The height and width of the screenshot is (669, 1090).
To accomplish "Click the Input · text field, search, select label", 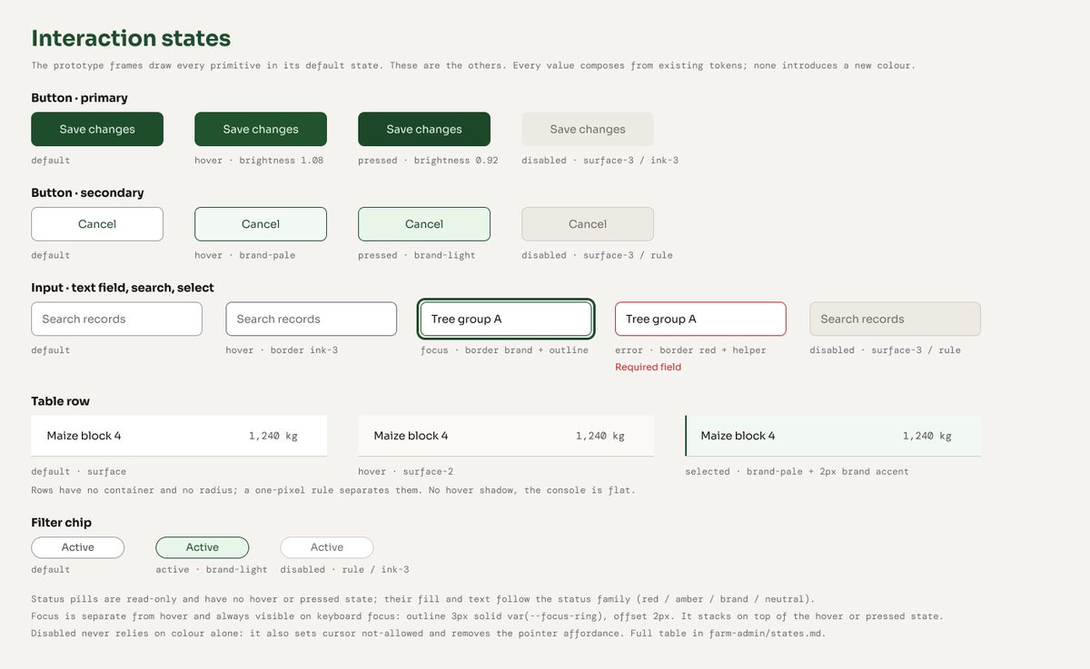I will click(123, 288).
